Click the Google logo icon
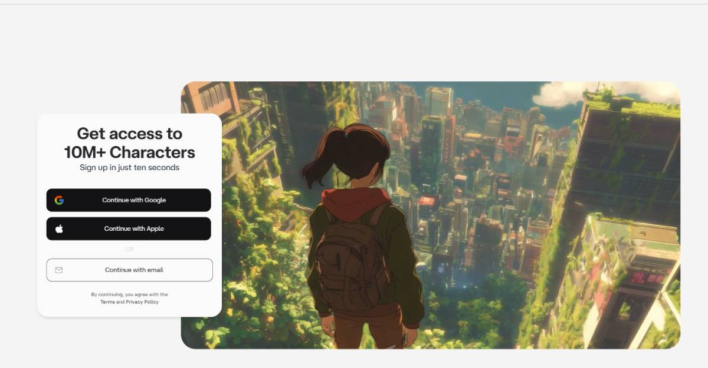The width and height of the screenshot is (708, 368). tap(59, 200)
